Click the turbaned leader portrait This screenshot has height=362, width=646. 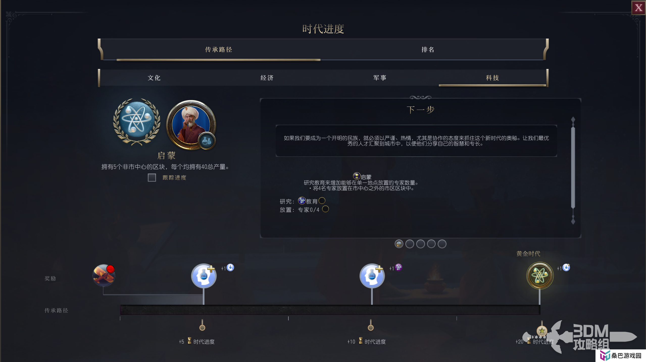(191, 125)
